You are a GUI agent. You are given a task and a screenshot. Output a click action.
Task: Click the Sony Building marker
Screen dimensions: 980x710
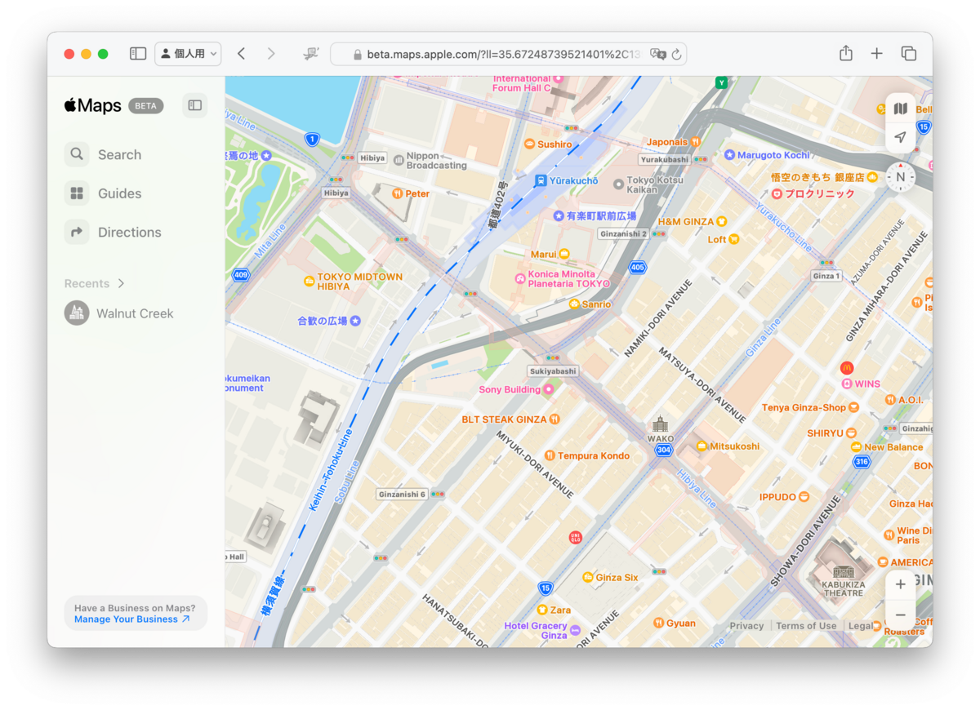548,389
